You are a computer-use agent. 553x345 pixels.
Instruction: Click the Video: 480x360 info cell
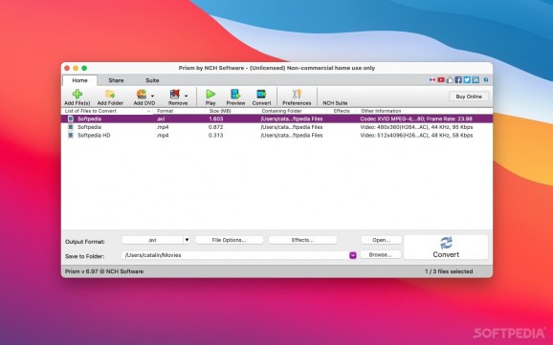pyautogui.click(x=416, y=127)
